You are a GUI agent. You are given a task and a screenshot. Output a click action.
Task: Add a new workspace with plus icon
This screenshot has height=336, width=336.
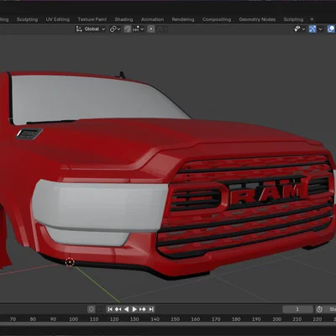pyautogui.click(x=312, y=19)
